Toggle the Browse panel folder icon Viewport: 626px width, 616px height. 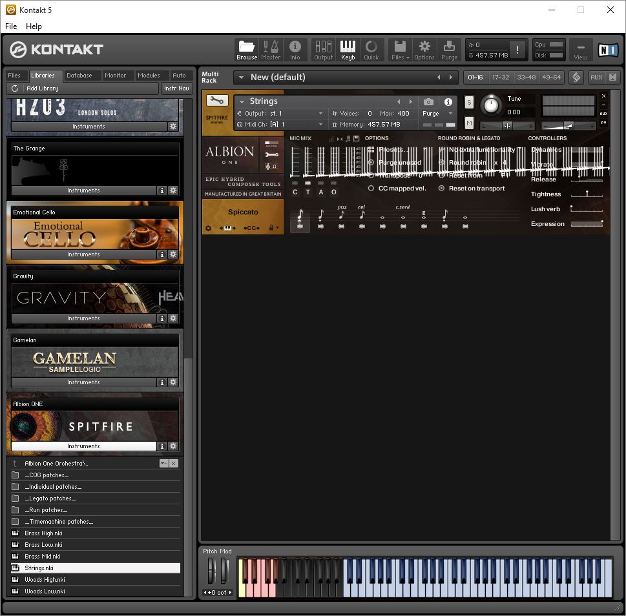click(x=246, y=50)
